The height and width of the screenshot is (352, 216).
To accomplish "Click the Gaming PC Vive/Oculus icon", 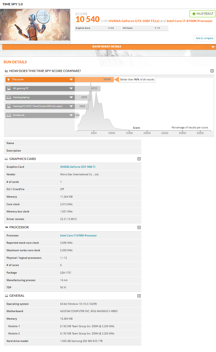I will (9, 106).
